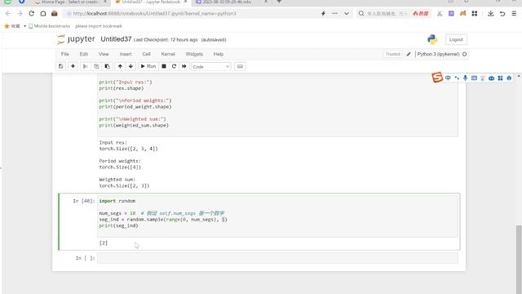Open the Cell menu
The width and height of the screenshot is (522, 294).
point(147,54)
